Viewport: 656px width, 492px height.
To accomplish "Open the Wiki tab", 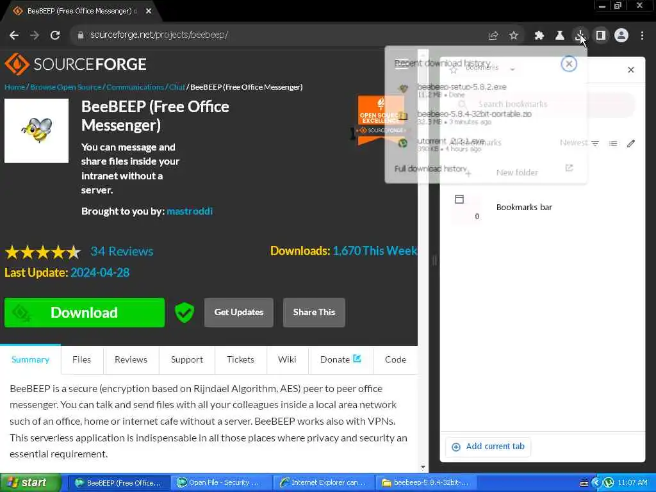I will pos(287,359).
